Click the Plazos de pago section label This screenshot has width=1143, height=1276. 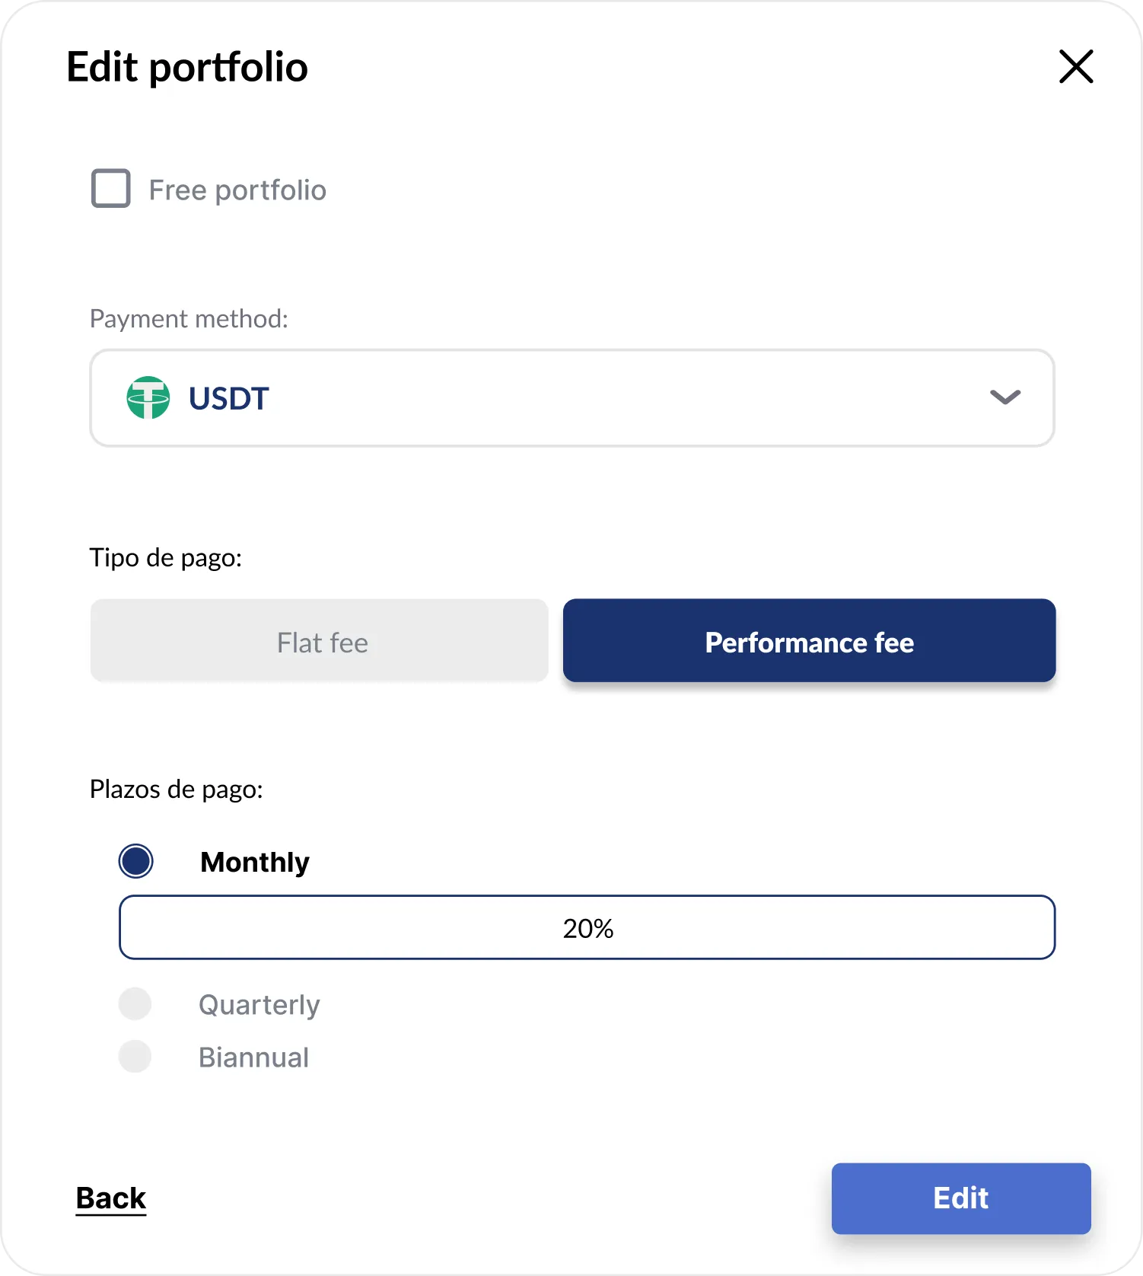[177, 789]
